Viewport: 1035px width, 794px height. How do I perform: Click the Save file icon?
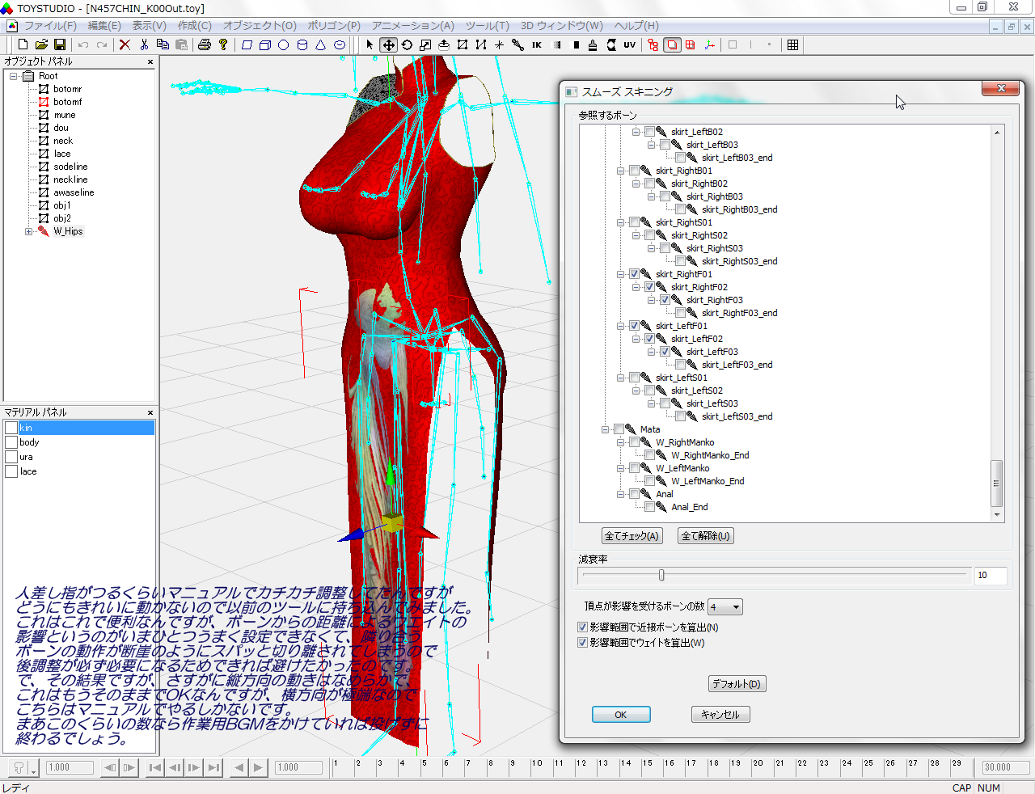(59, 45)
